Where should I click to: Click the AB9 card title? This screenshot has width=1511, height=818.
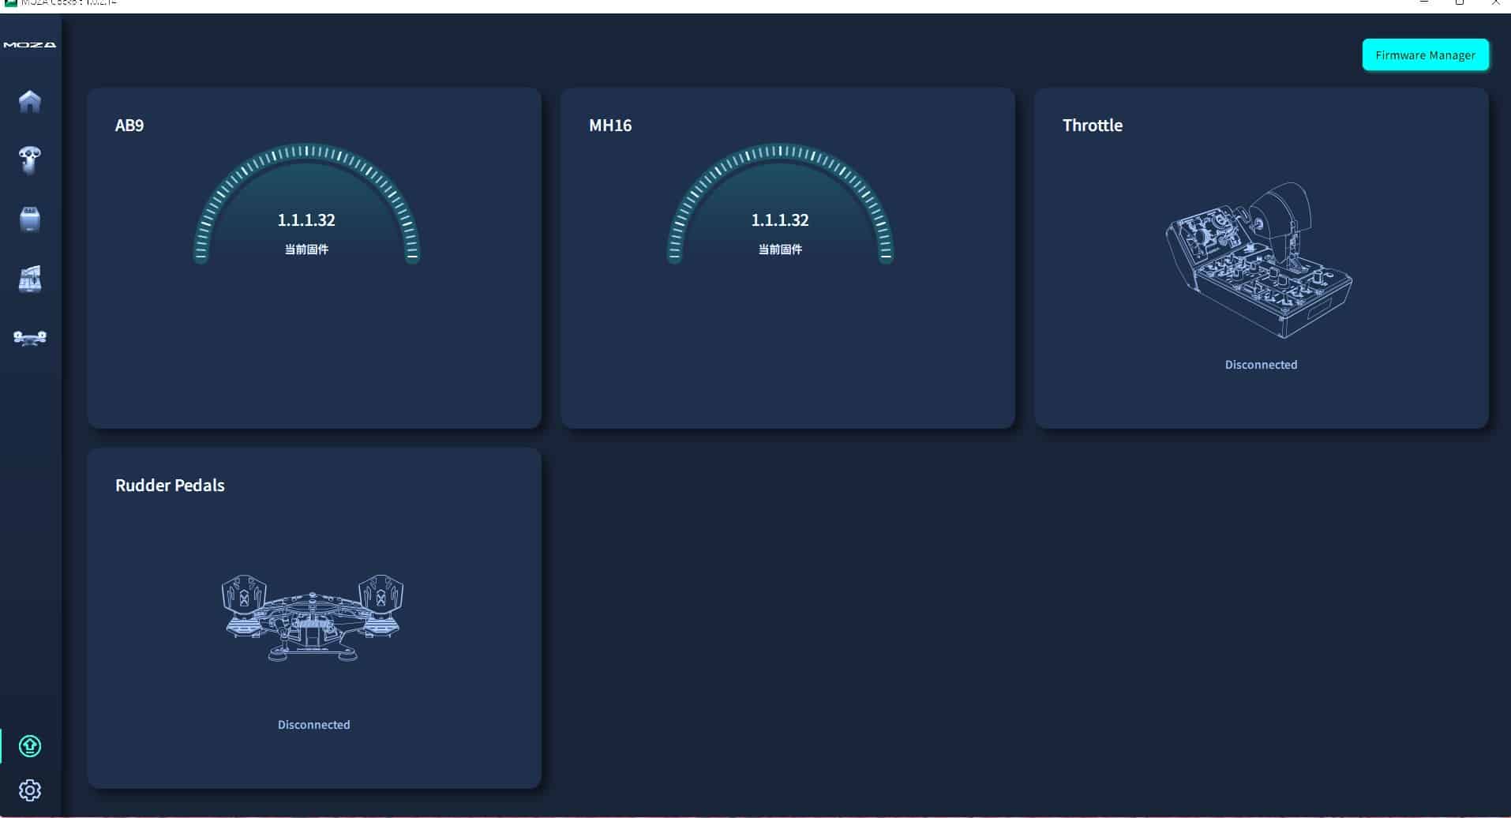coord(129,126)
